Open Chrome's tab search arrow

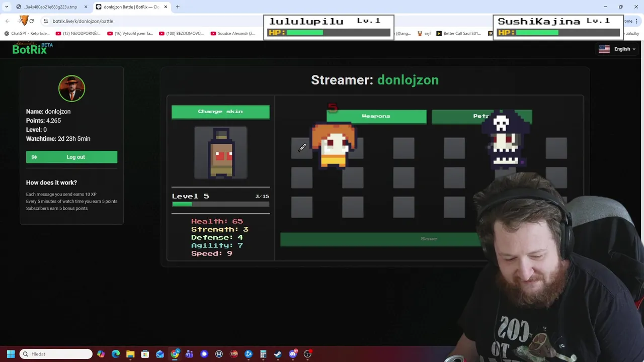[7, 7]
